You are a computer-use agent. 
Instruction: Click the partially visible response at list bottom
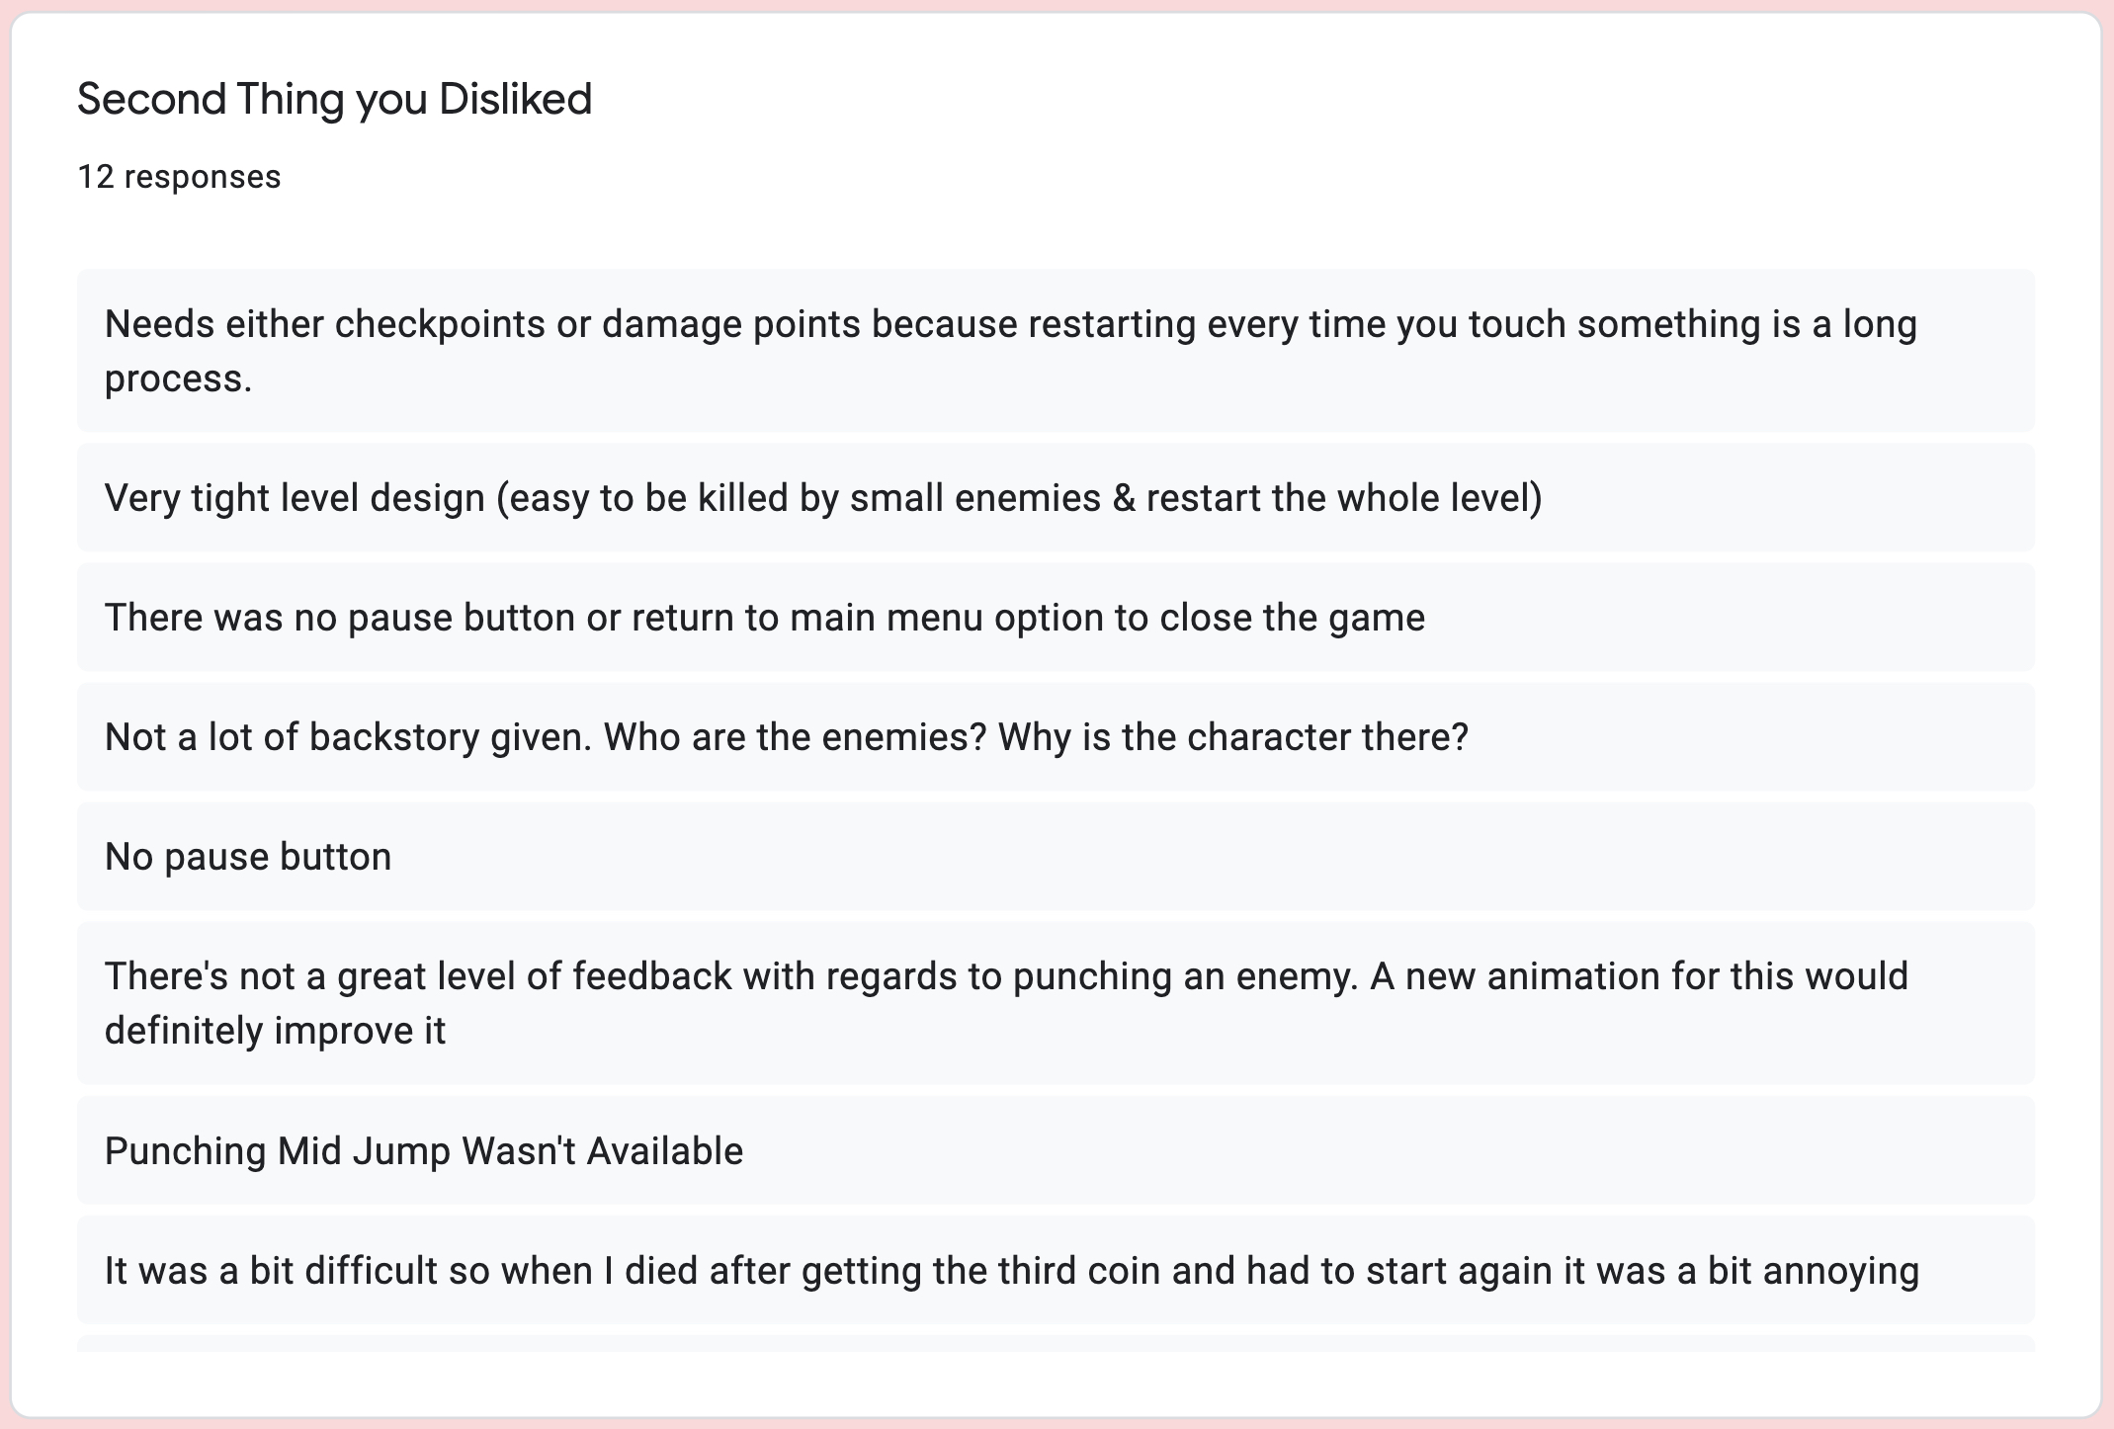click(1056, 1344)
